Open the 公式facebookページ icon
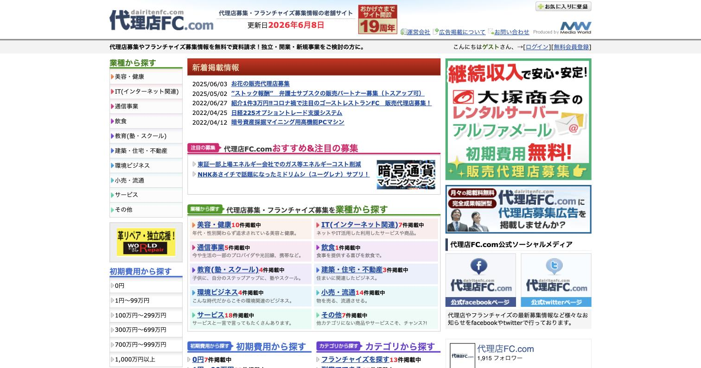 pos(481,280)
